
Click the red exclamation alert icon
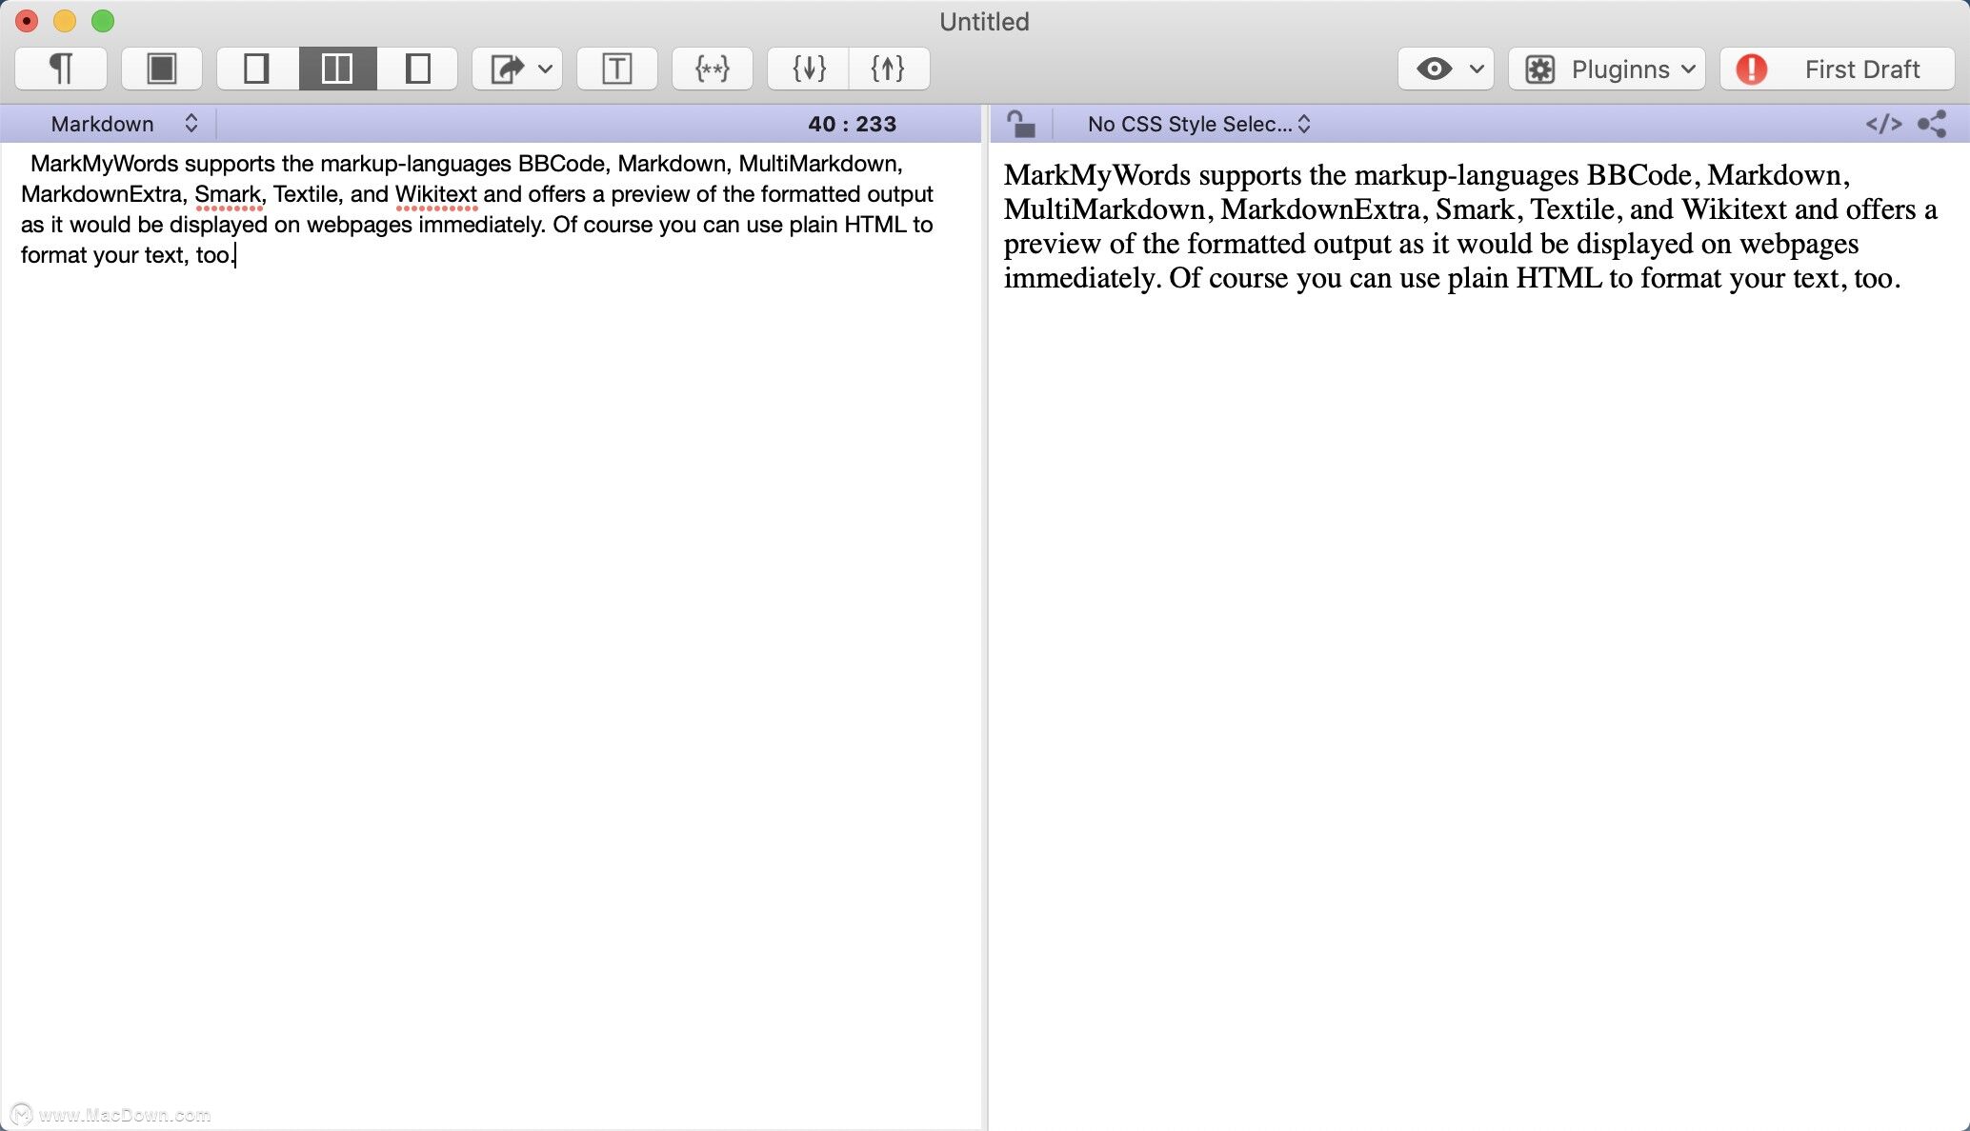[x=1751, y=69]
